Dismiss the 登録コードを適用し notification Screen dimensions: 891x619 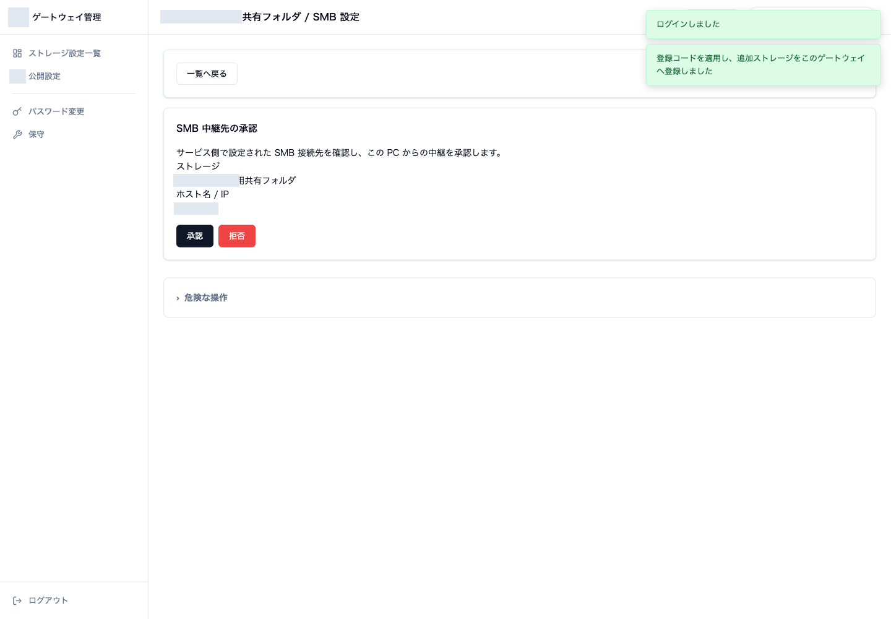point(764,64)
